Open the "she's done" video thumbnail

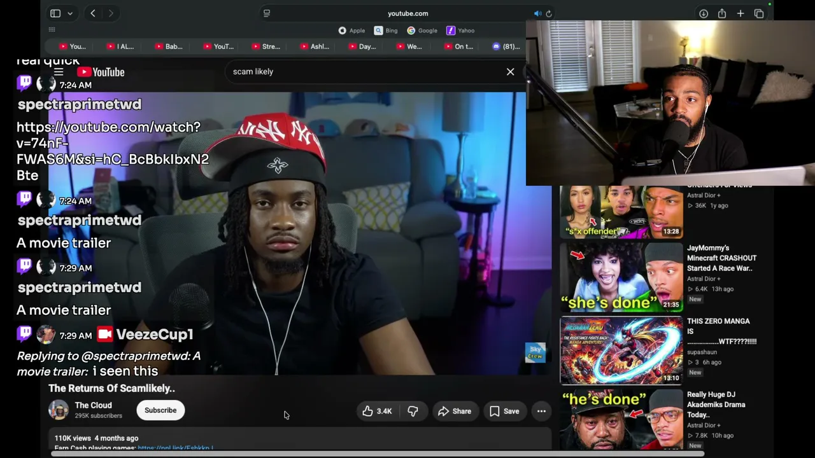(621, 277)
